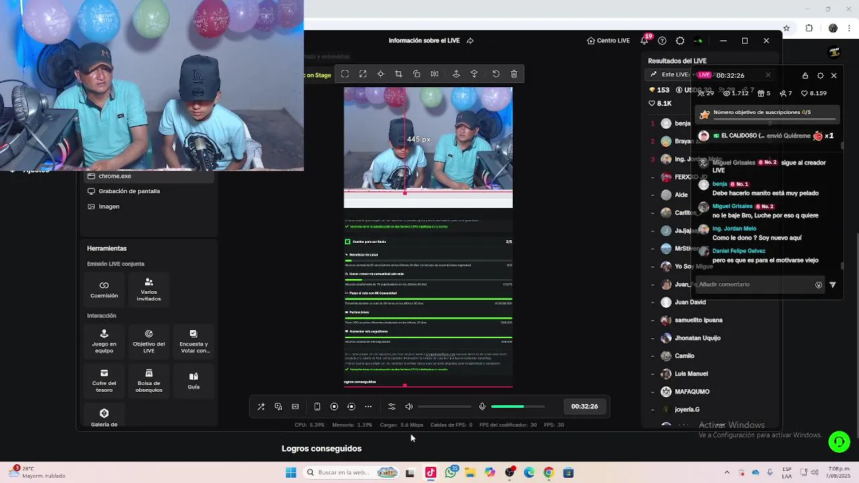Click the layout panel icon in bottom bar

[x=295, y=407]
